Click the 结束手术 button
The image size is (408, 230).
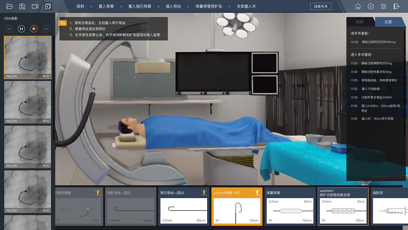coord(321,6)
